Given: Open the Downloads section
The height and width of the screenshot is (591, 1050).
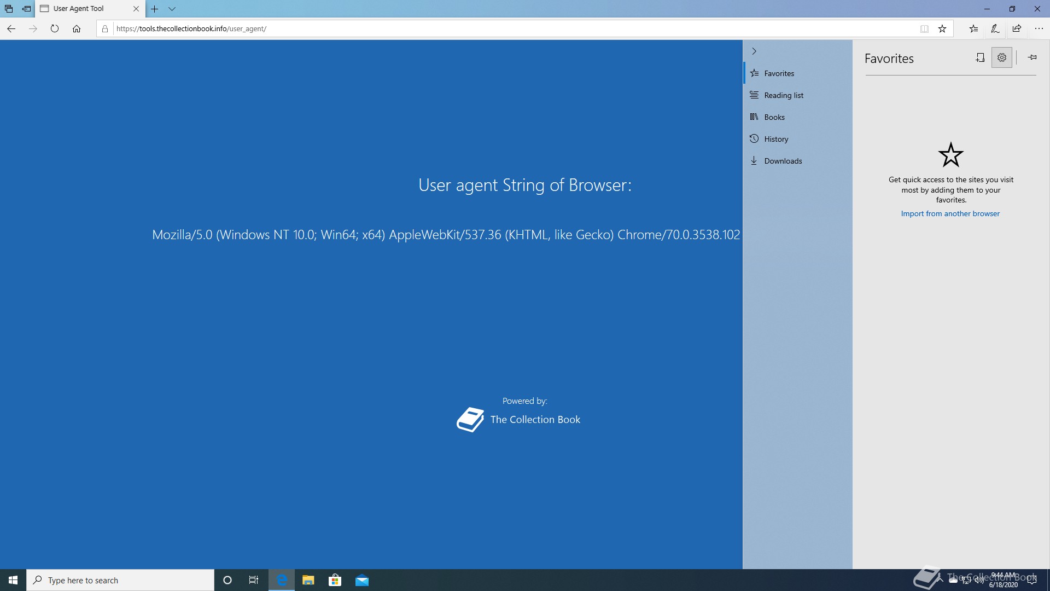Looking at the screenshot, I should coord(783,161).
